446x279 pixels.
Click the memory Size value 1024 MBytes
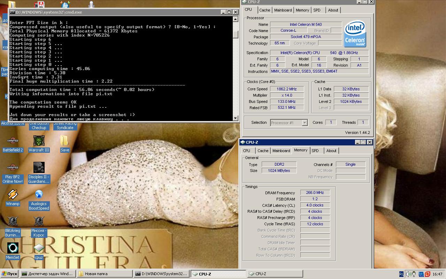tap(279, 171)
